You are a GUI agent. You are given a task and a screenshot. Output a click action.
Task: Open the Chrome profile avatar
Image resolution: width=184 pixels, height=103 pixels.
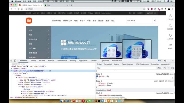click(169, 9)
